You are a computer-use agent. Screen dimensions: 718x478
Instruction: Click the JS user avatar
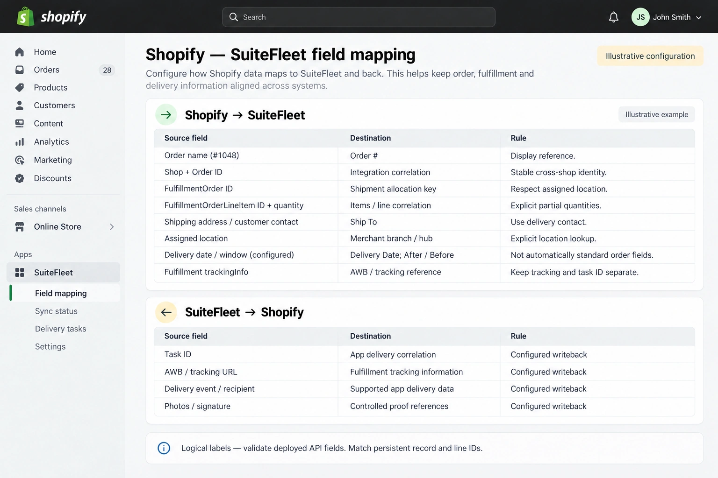coord(640,17)
